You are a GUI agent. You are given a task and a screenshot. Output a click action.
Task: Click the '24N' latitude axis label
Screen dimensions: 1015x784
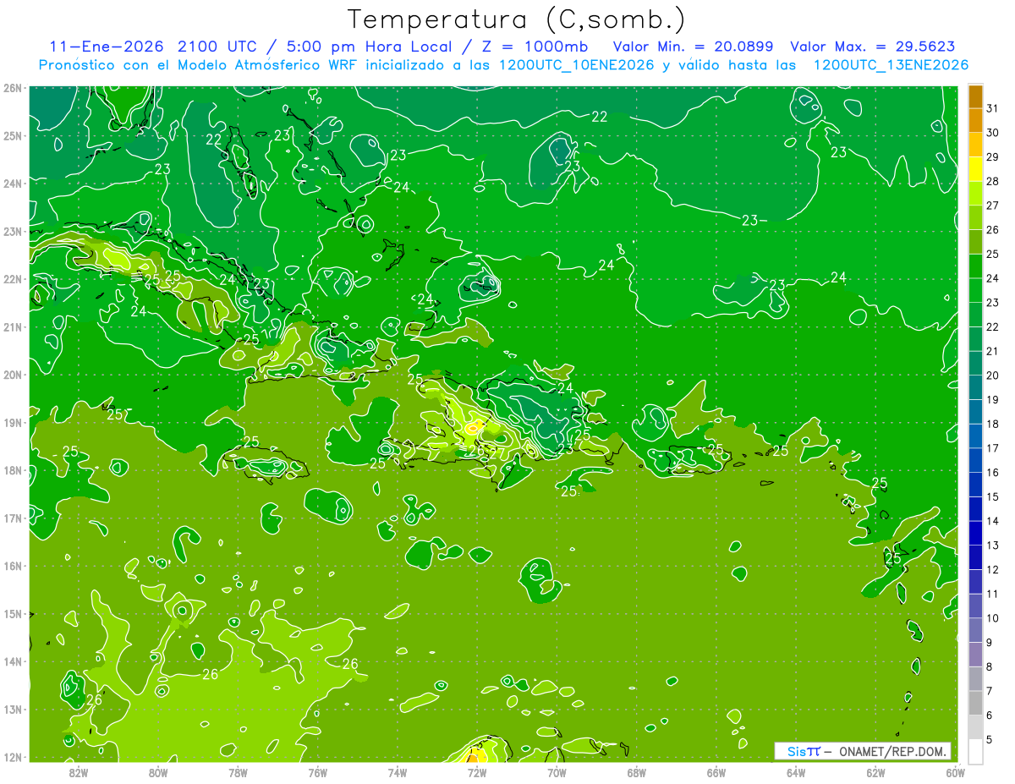(13, 184)
